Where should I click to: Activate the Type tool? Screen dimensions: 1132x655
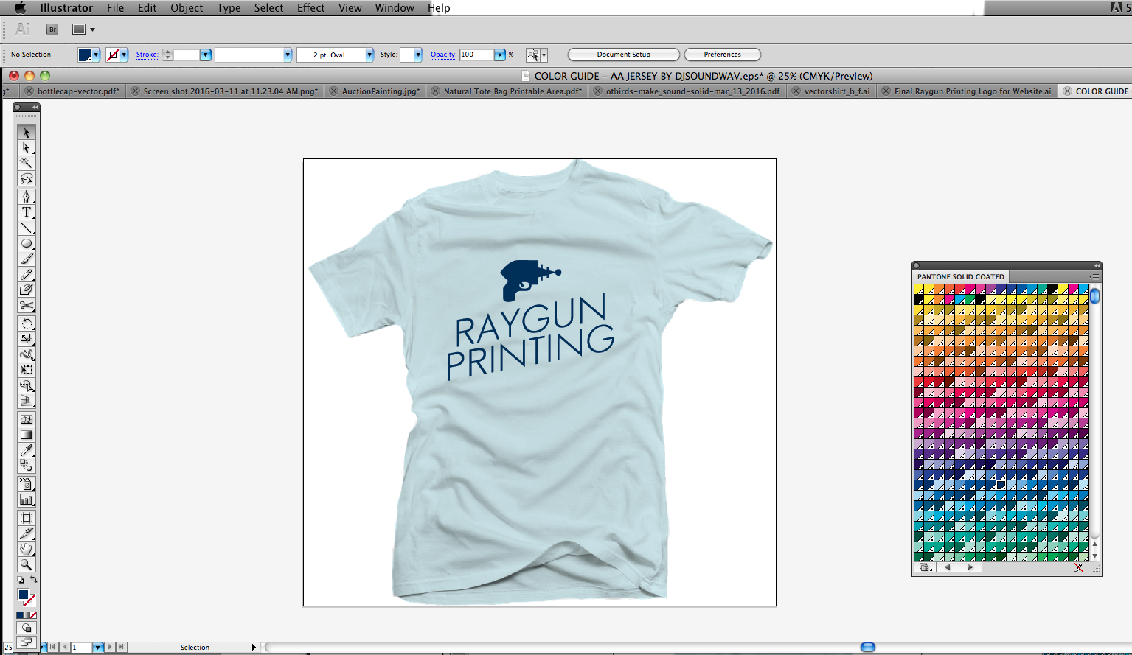click(27, 212)
